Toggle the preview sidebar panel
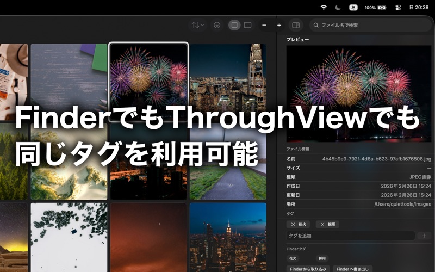 (296, 25)
